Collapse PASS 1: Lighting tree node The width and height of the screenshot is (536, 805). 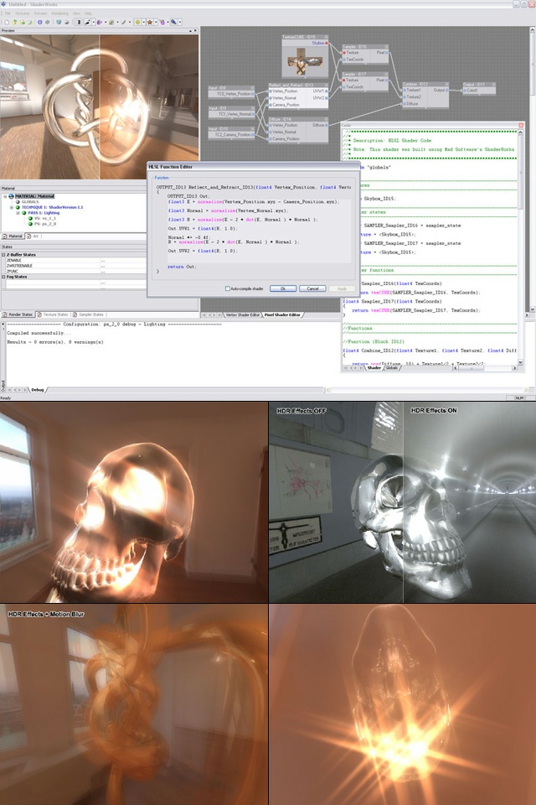[18, 212]
